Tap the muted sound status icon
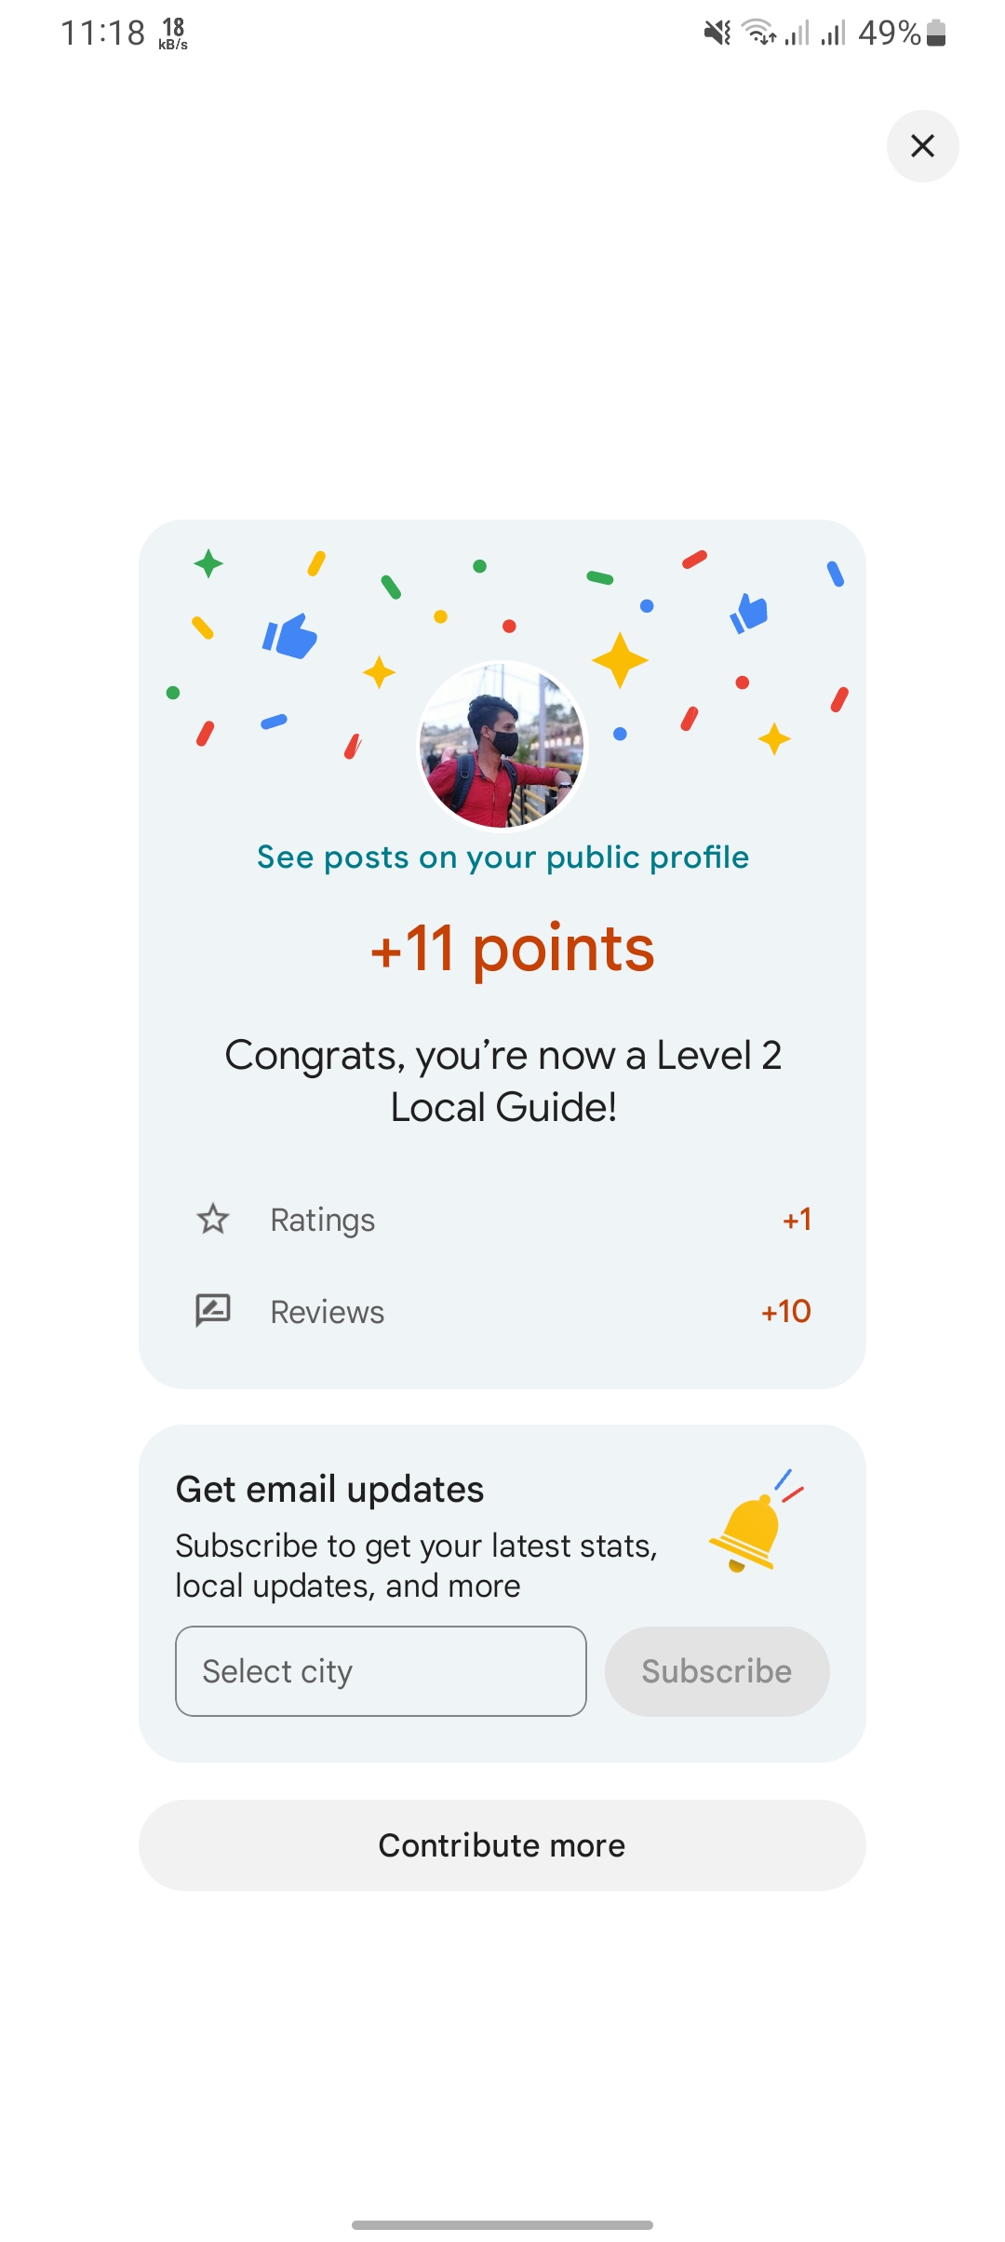 (x=717, y=34)
